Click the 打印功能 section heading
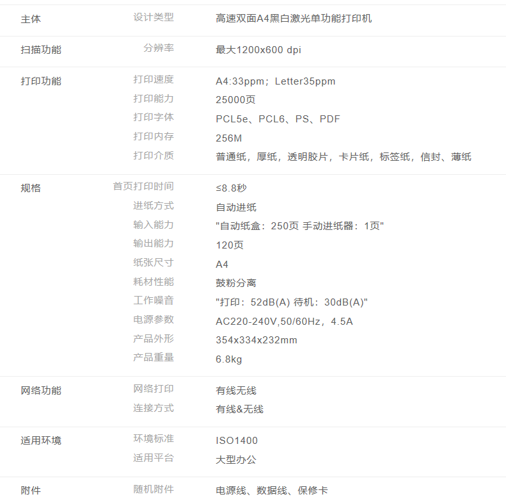 (x=41, y=81)
